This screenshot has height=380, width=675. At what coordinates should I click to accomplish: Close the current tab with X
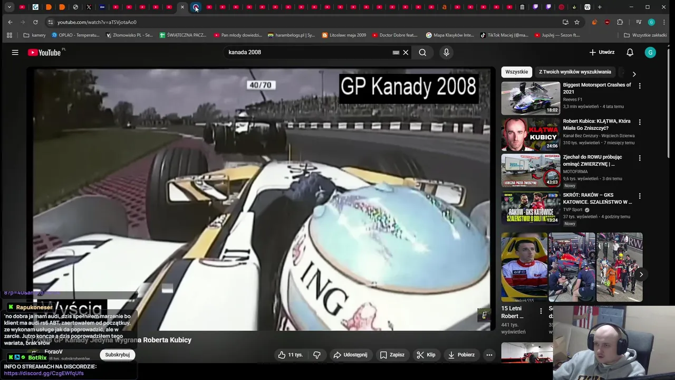(x=182, y=7)
